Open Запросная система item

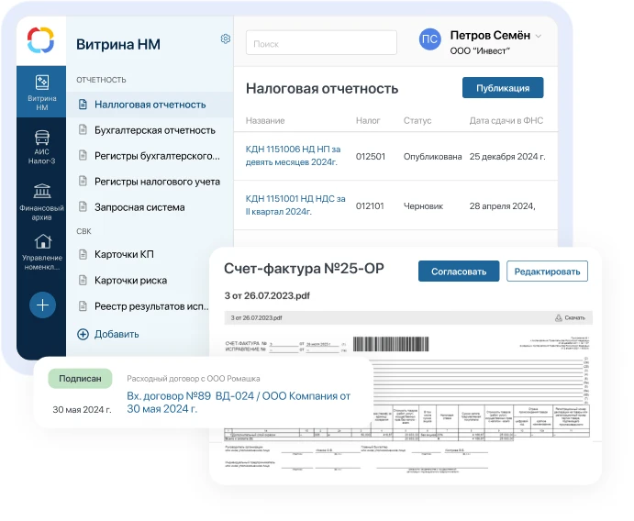[x=139, y=207]
